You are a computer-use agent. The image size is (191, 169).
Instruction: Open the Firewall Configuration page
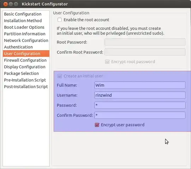[26, 60]
